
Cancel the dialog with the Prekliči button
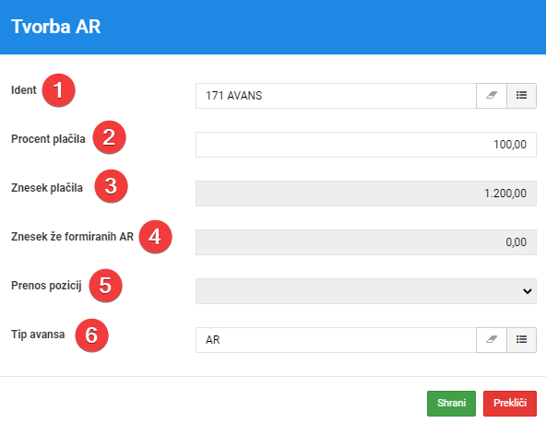pos(510,404)
